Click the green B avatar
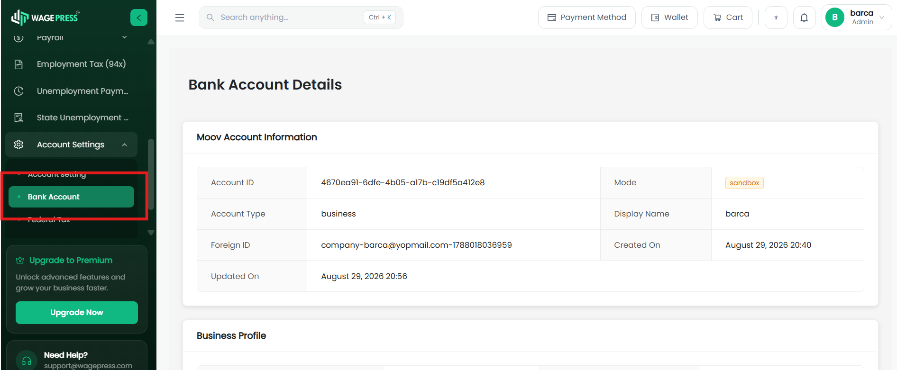This screenshot has width=897, height=370. point(835,18)
